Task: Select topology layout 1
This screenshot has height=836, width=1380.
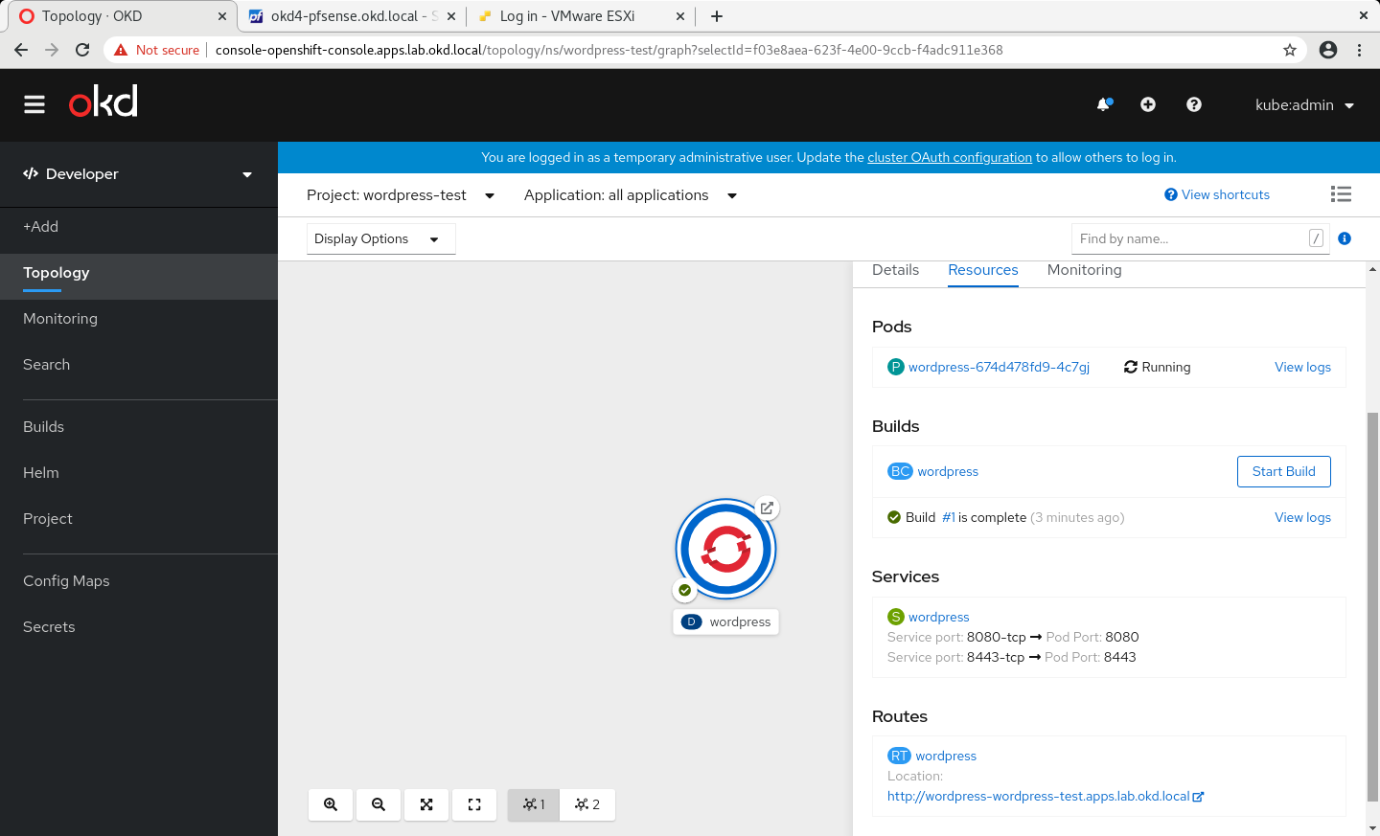Action: click(x=534, y=804)
